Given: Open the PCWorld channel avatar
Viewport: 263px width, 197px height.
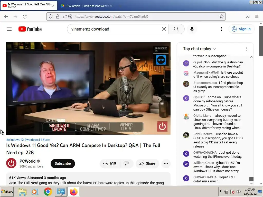Looking at the screenshot, I should click(x=11, y=163).
